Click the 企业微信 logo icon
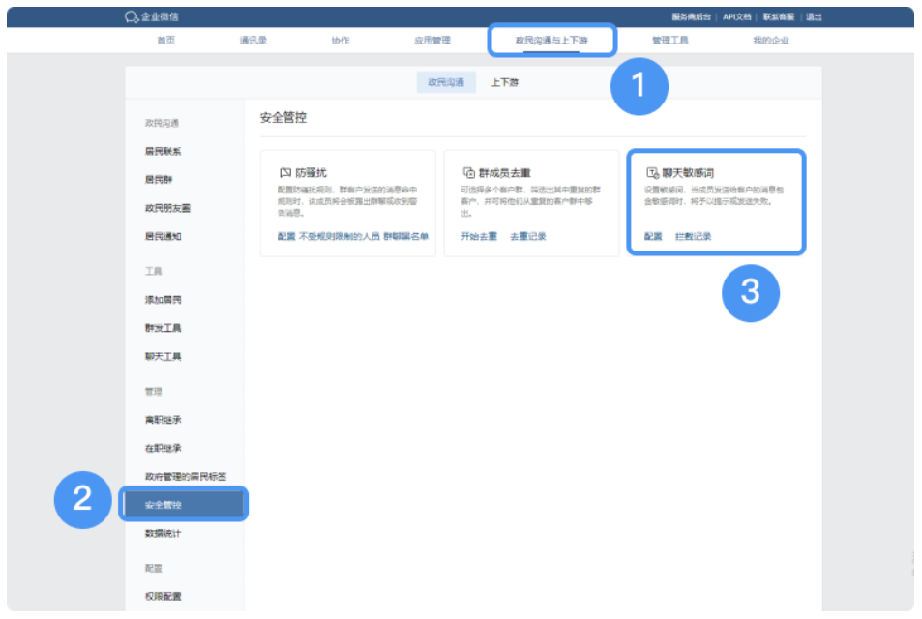The image size is (922, 619). [x=132, y=17]
